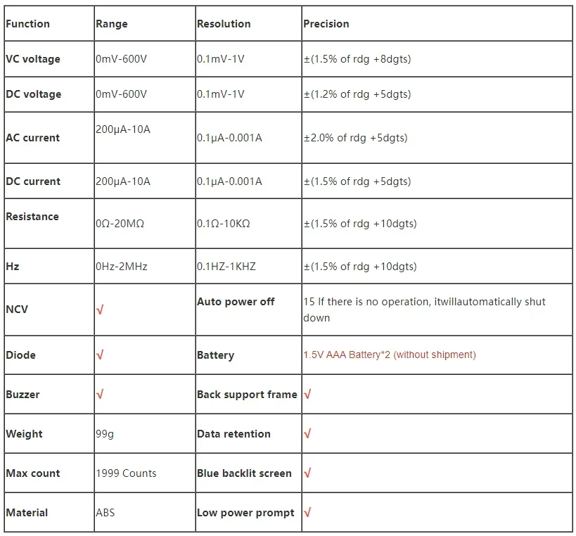
Task: Click the DC voltage precision value ±(1.2% of rdg +5dgts)
Action: [357, 94]
